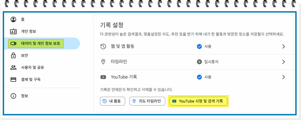Click the credit card icon beside 결제 및 구독
This screenshot has width=301, height=120.
13,79
